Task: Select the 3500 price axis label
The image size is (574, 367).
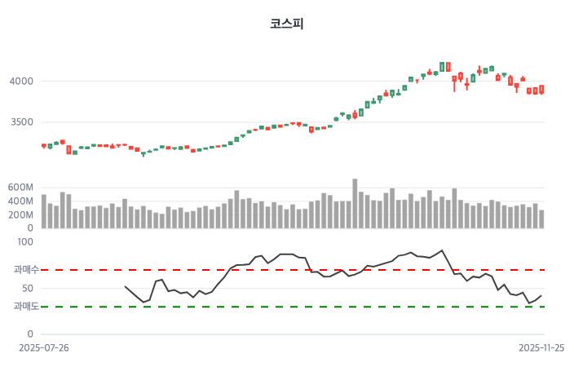Action: pyautogui.click(x=22, y=122)
